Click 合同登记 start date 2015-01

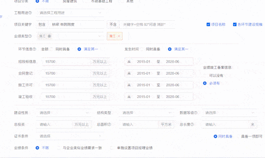pos(144,73)
